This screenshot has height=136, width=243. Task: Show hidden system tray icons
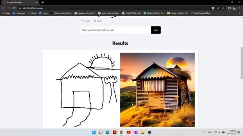tap(204, 132)
